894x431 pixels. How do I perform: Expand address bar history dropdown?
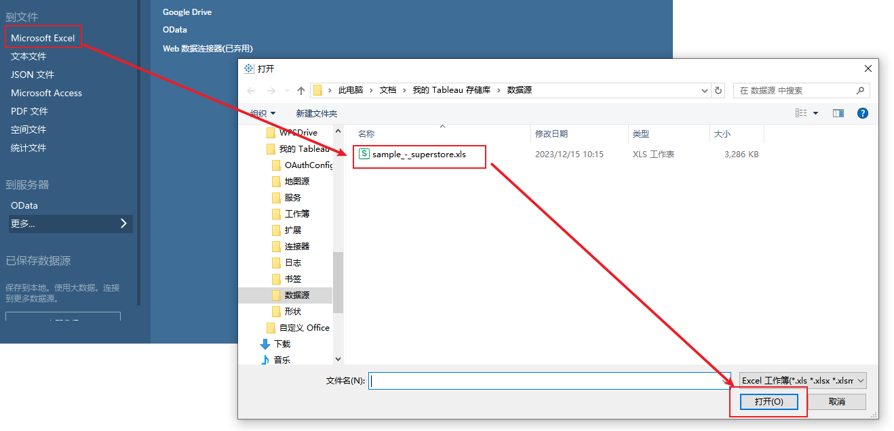pyautogui.click(x=704, y=90)
